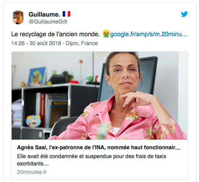The width and height of the screenshot is (199, 182).
Task: Click the 14:26 - 30 août 2018 timestamp
Action: point(36,43)
